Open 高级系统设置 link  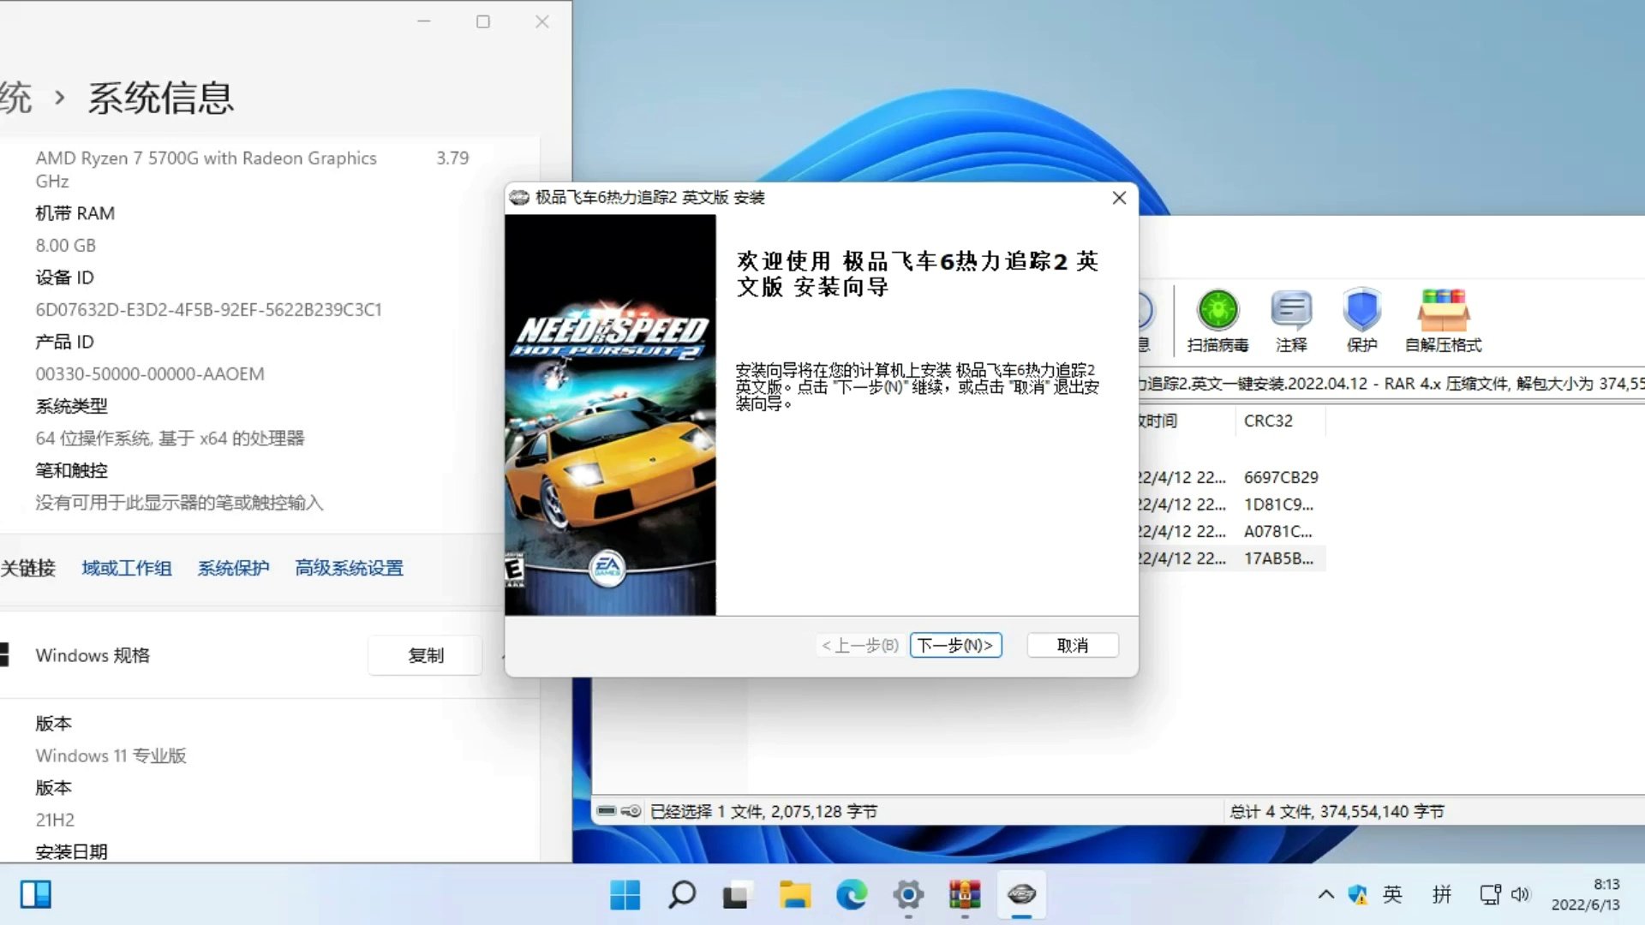(x=349, y=568)
